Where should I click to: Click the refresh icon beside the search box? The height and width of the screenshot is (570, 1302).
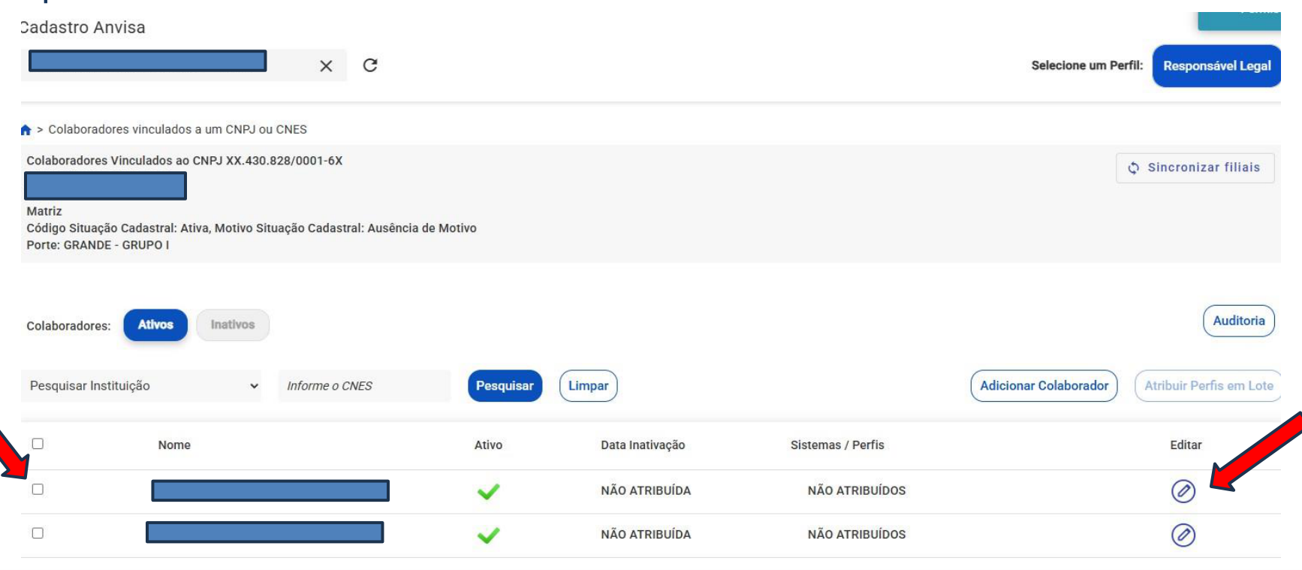coord(370,65)
